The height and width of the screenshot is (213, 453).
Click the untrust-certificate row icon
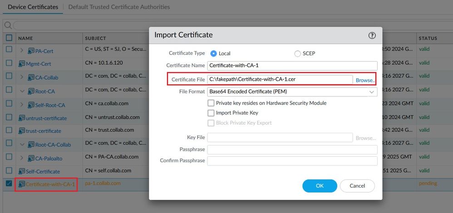22,118
